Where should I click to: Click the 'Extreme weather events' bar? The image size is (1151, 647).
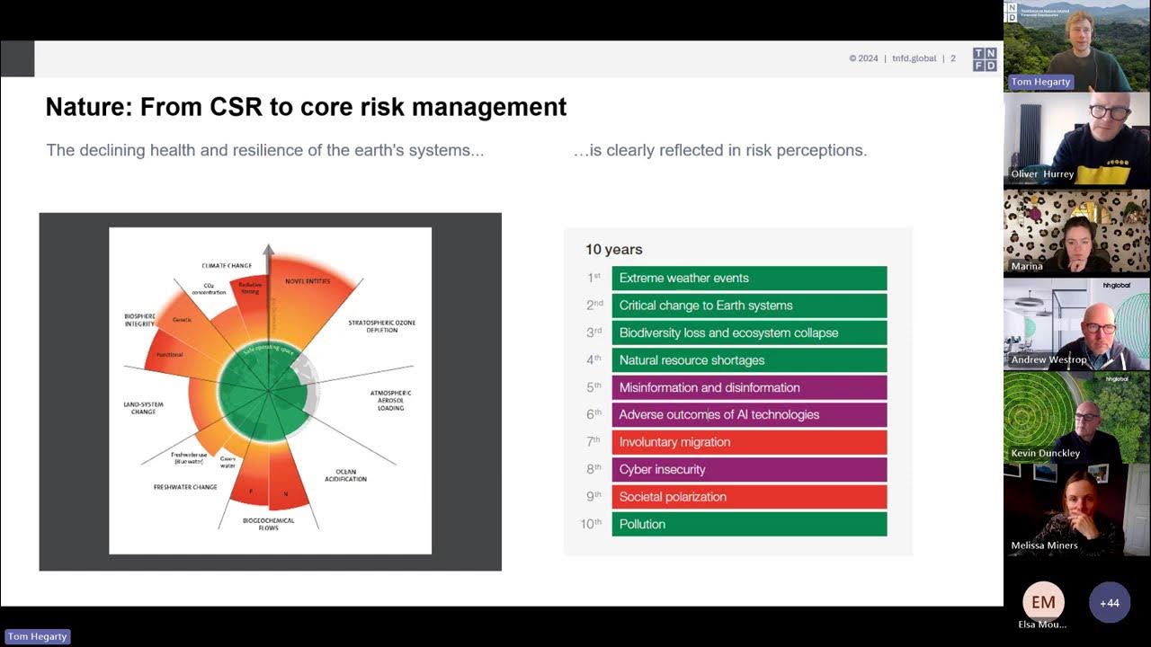point(749,278)
